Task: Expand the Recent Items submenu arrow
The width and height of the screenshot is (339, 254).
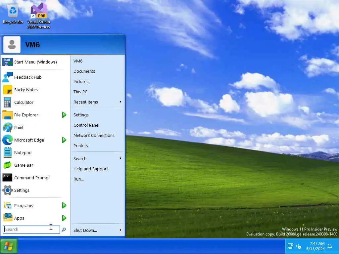Action: click(121, 102)
